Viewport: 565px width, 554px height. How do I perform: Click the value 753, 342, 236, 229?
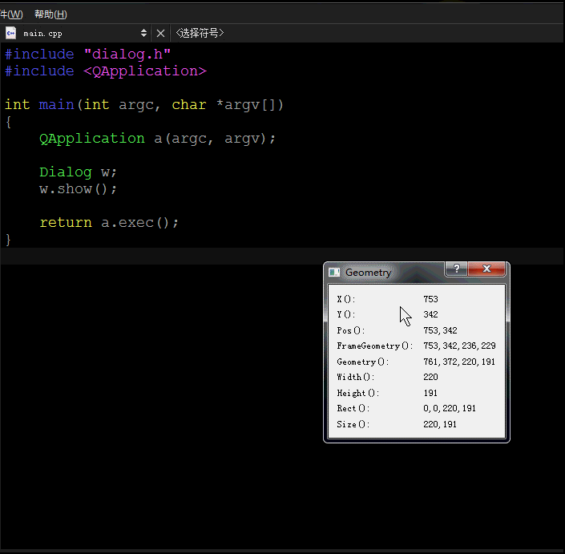click(459, 346)
